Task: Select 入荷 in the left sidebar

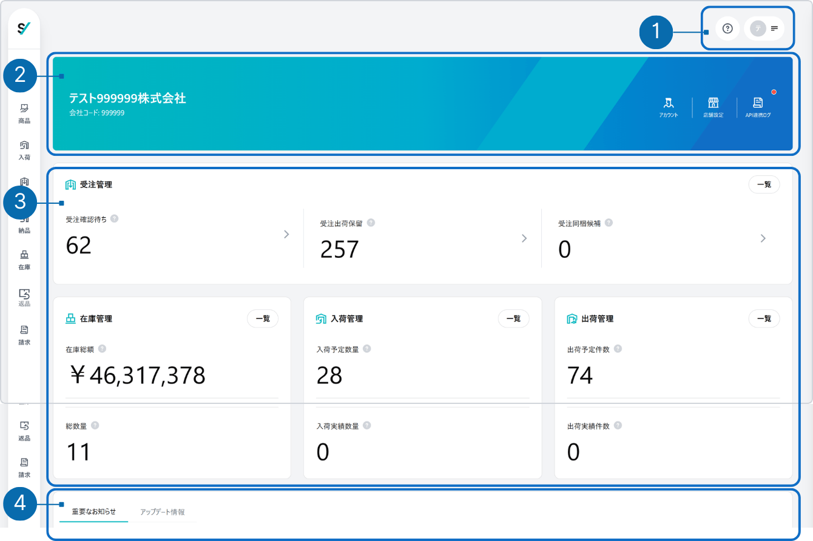Action: pos(24,149)
